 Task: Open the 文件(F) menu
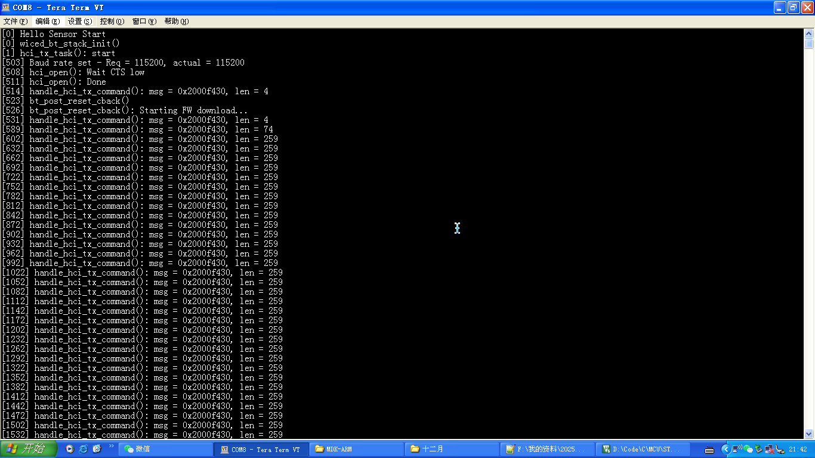click(16, 21)
